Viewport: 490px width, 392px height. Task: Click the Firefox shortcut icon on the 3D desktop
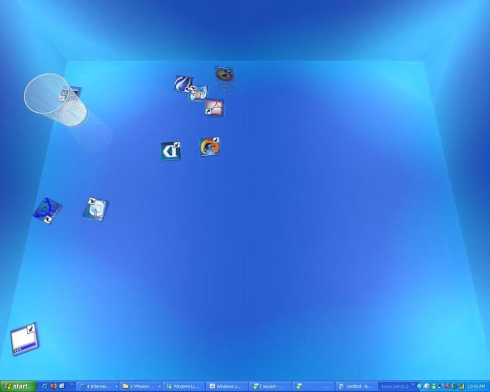coord(209,146)
